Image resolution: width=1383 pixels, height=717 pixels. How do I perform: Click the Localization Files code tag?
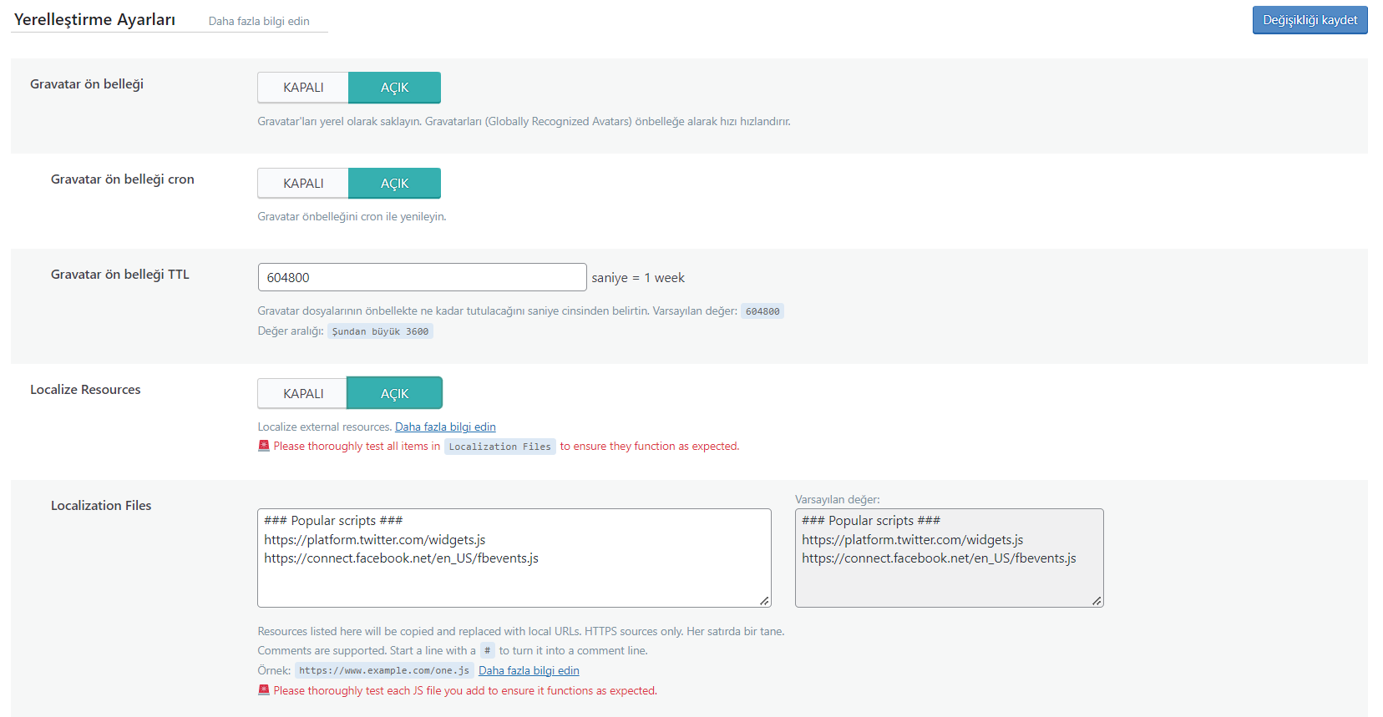(499, 447)
